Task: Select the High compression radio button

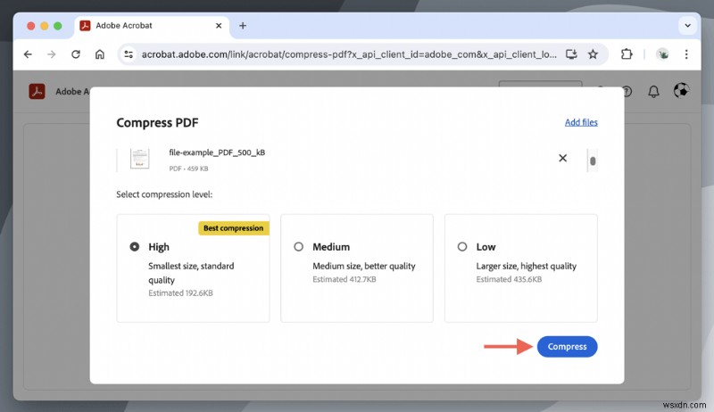Action: [x=135, y=246]
